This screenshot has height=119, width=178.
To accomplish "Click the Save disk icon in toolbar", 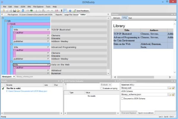I will click(15, 11).
